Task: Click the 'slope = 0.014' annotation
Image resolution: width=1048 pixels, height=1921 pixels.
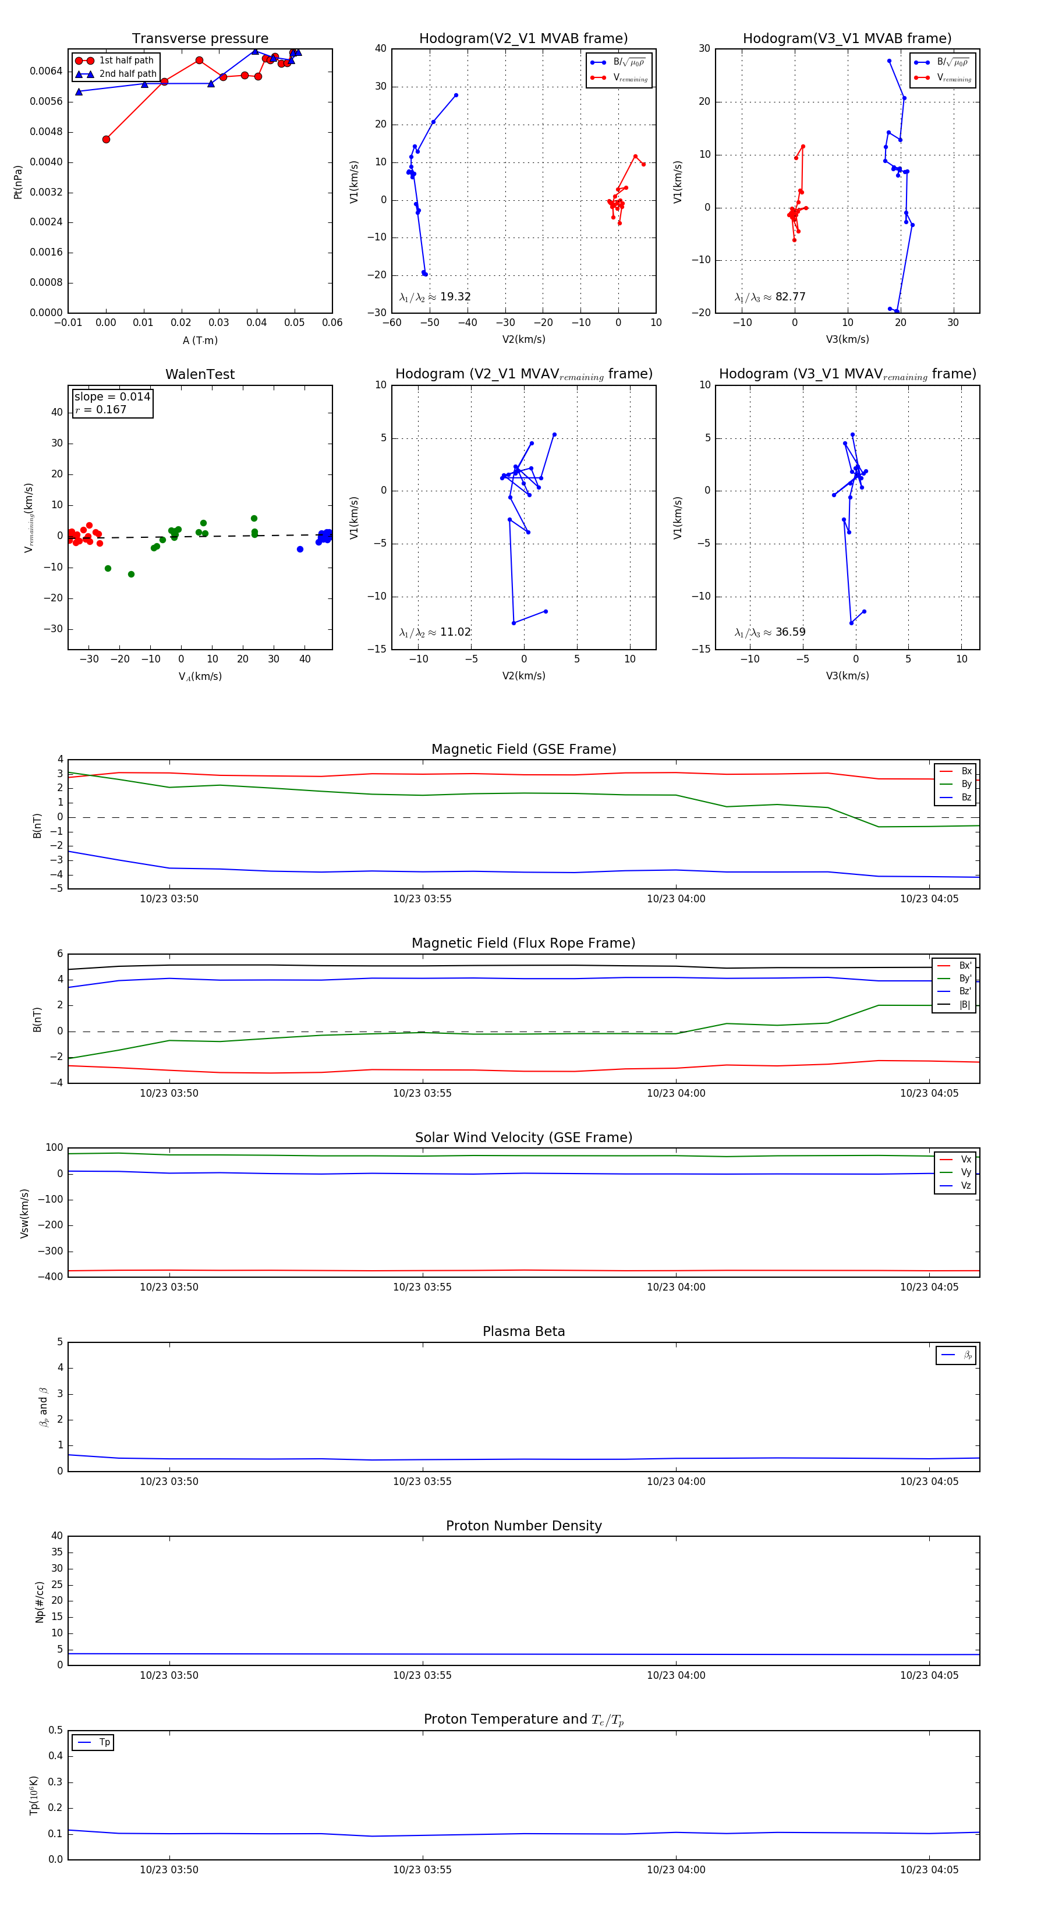Action: [112, 397]
